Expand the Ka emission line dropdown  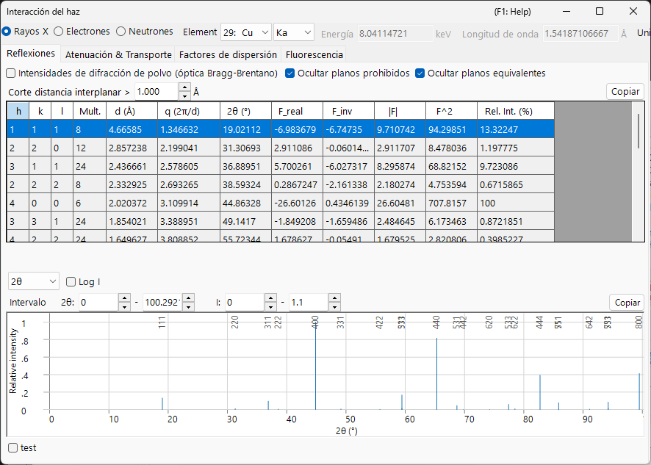click(x=293, y=32)
